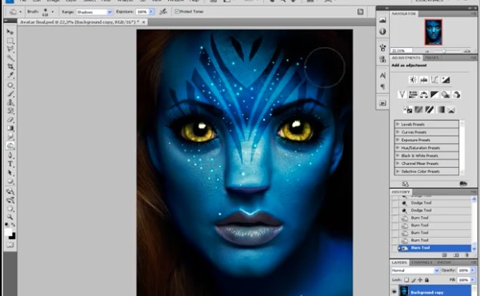The height and width of the screenshot is (296, 480).
Task: Add a Vibrance adjustment layer
Action: (402, 95)
